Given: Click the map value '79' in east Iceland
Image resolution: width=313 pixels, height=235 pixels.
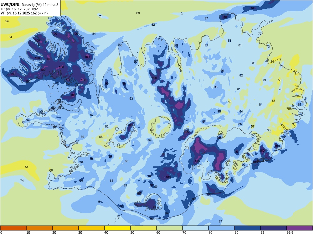Looking at the screenshot, I should pyautogui.click(x=264, y=80).
